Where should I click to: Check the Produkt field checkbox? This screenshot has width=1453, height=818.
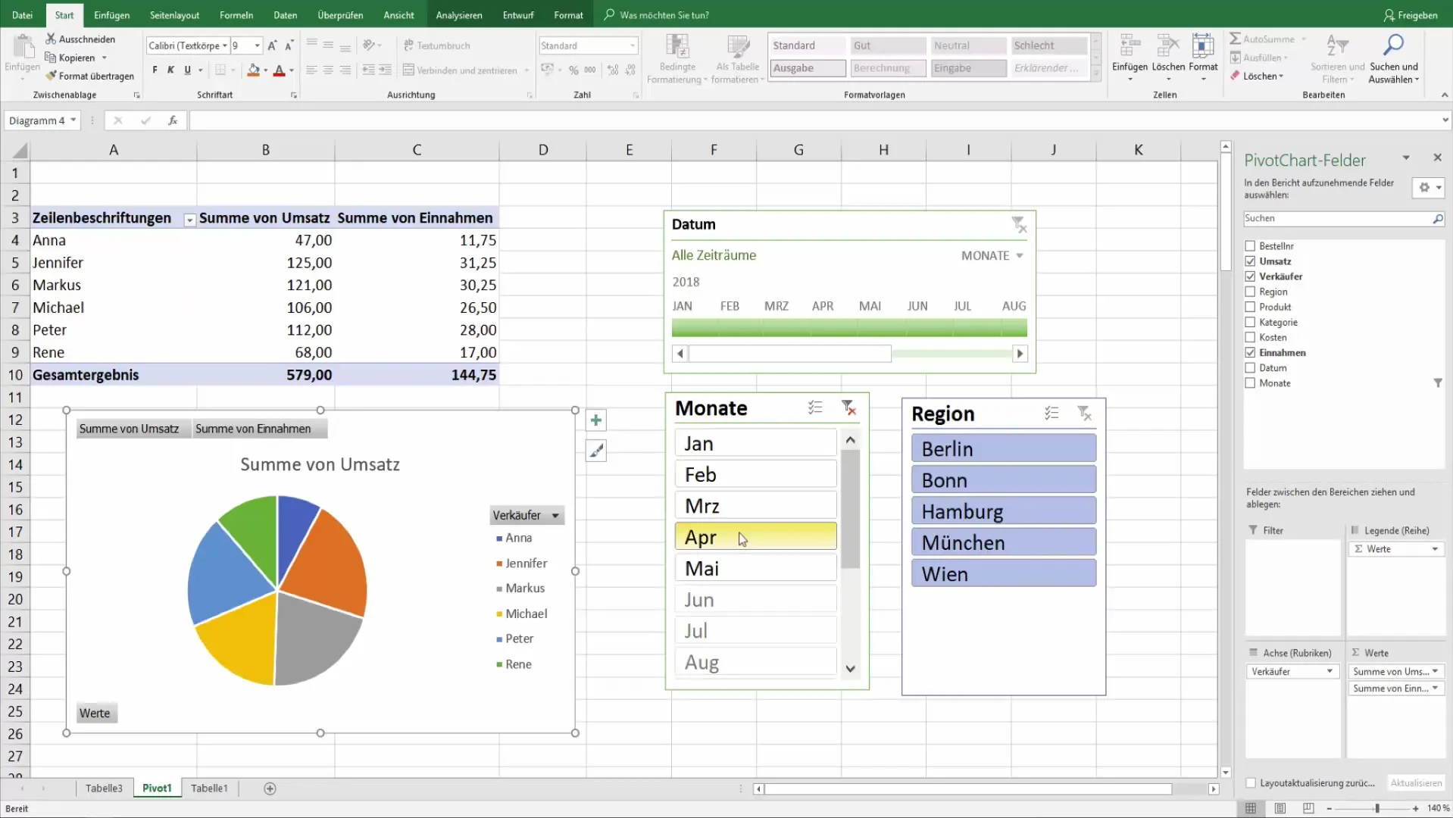coord(1250,307)
